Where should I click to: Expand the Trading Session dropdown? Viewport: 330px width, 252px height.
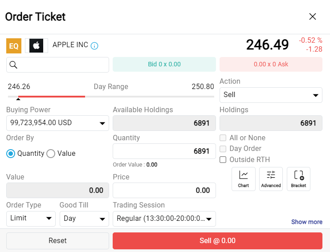(x=164, y=219)
